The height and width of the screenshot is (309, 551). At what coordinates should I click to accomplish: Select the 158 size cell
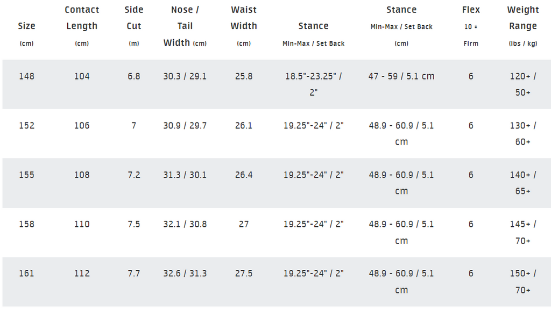point(27,224)
